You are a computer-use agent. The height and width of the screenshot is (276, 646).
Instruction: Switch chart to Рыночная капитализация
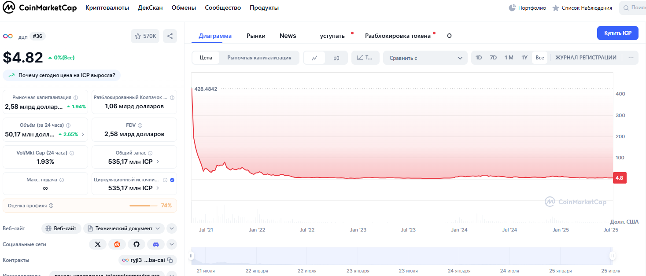tap(259, 58)
